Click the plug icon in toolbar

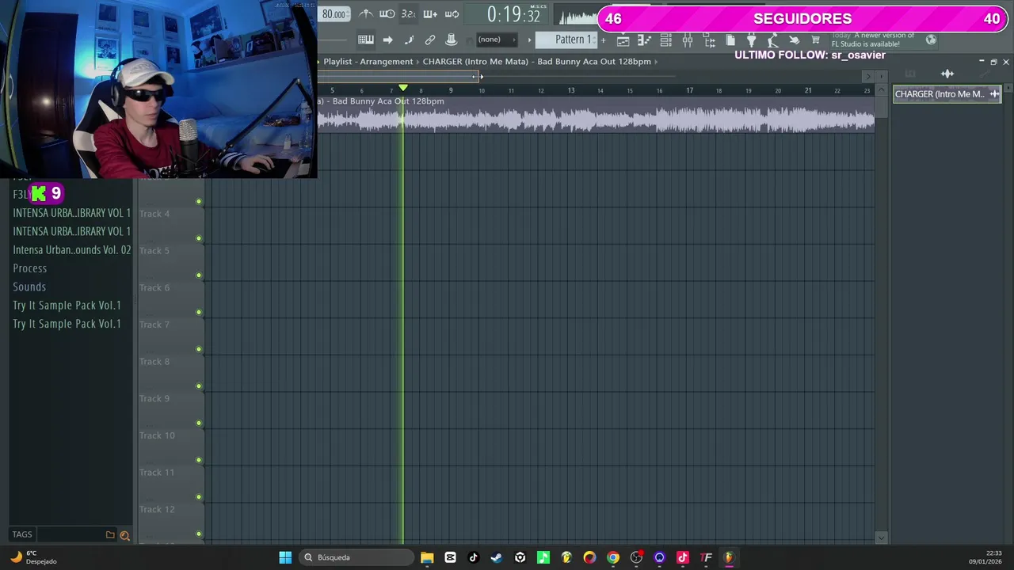click(x=752, y=40)
